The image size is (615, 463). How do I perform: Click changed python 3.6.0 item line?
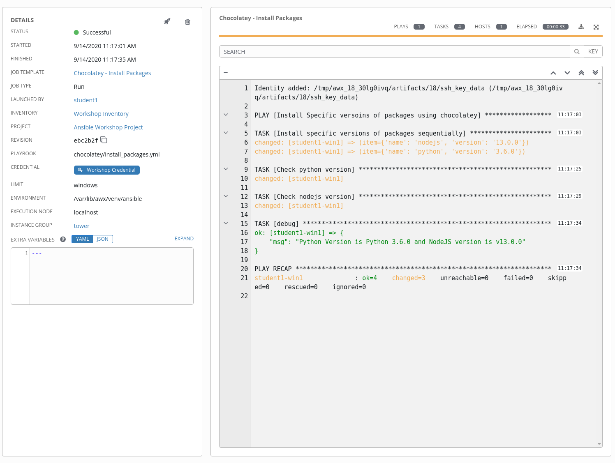coord(390,152)
